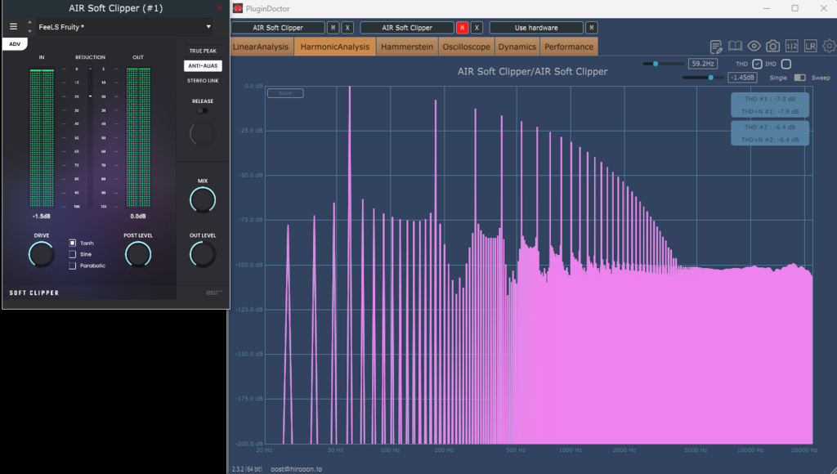This screenshot has width=837, height=474.
Task: Click the -1.45dB level field
Action: [x=742, y=78]
